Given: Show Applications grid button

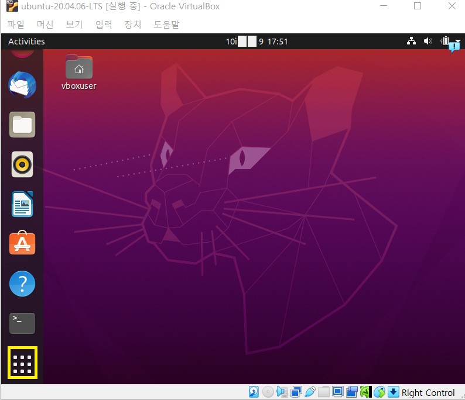Looking at the screenshot, I should click(x=22, y=363).
